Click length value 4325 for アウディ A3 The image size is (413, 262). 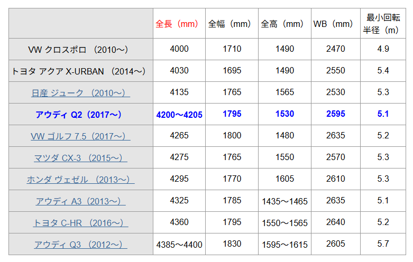[x=179, y=200]
